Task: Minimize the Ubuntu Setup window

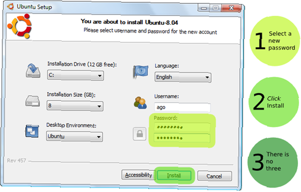Action: [x=204, y=8]
